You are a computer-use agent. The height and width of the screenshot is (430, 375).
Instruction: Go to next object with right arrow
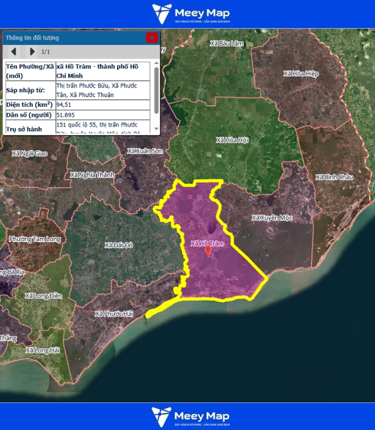click(x=32, y=52)
